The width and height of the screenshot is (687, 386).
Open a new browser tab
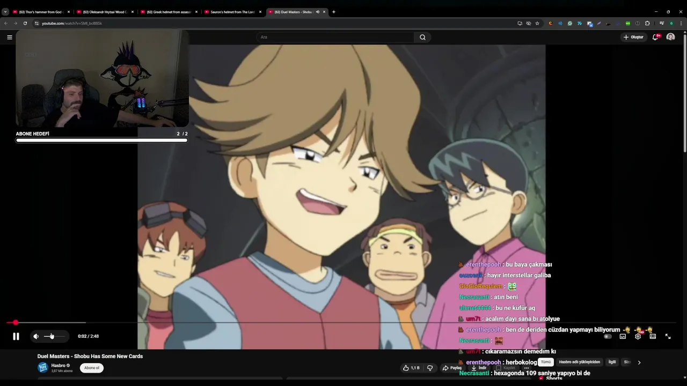333,12
